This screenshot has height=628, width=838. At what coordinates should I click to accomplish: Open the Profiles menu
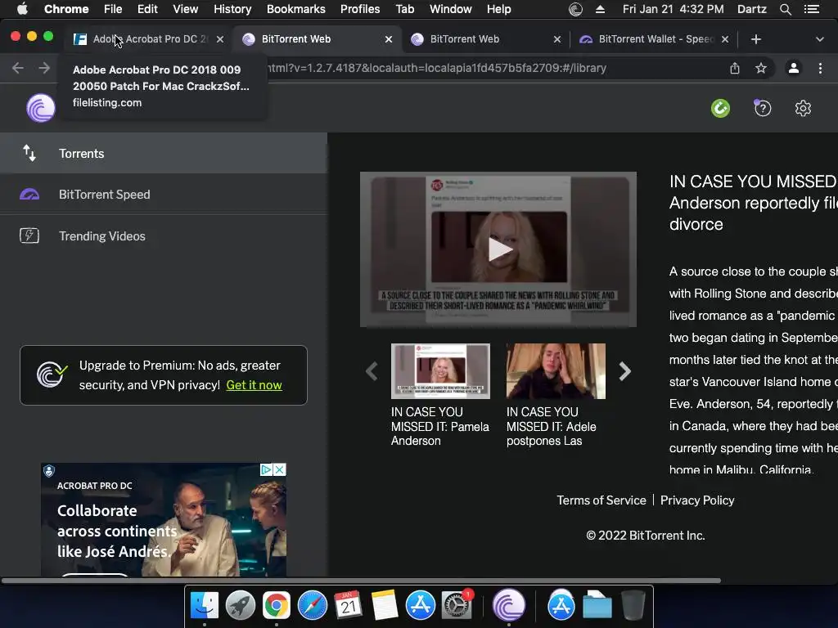[x=360, y=9]
